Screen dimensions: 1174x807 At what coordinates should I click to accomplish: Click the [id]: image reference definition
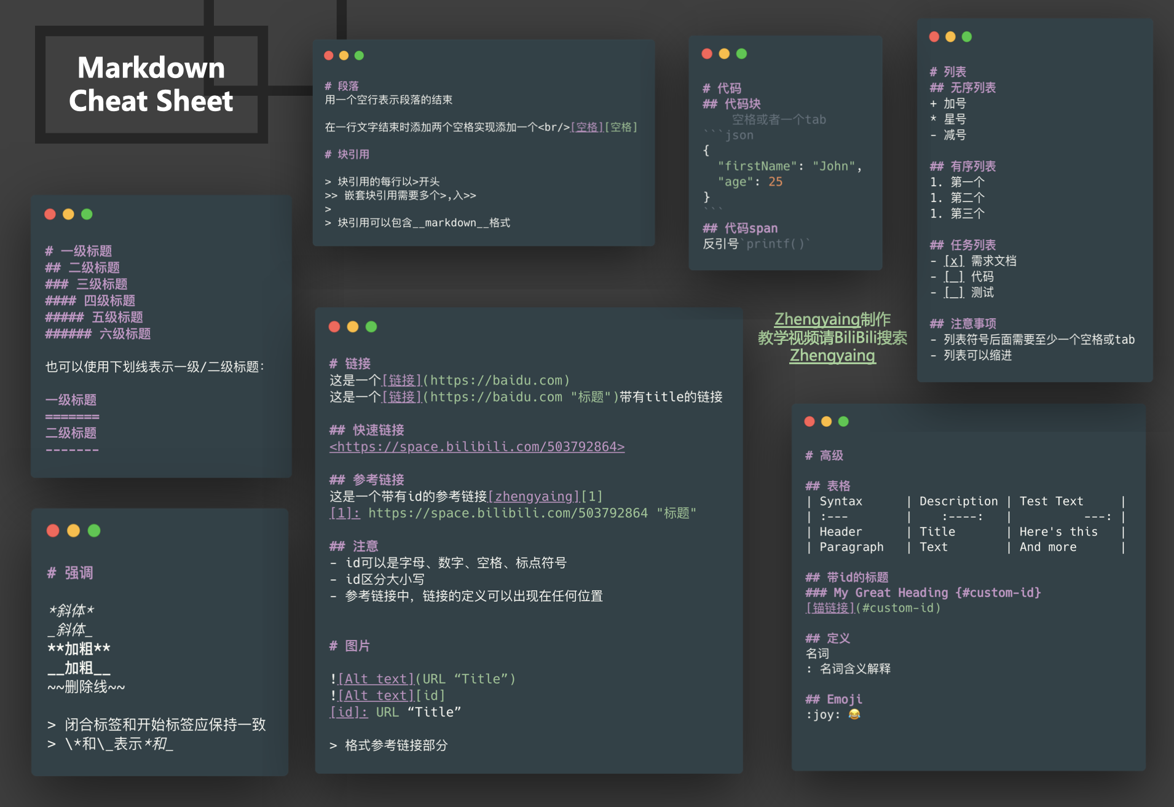point(349,712)
